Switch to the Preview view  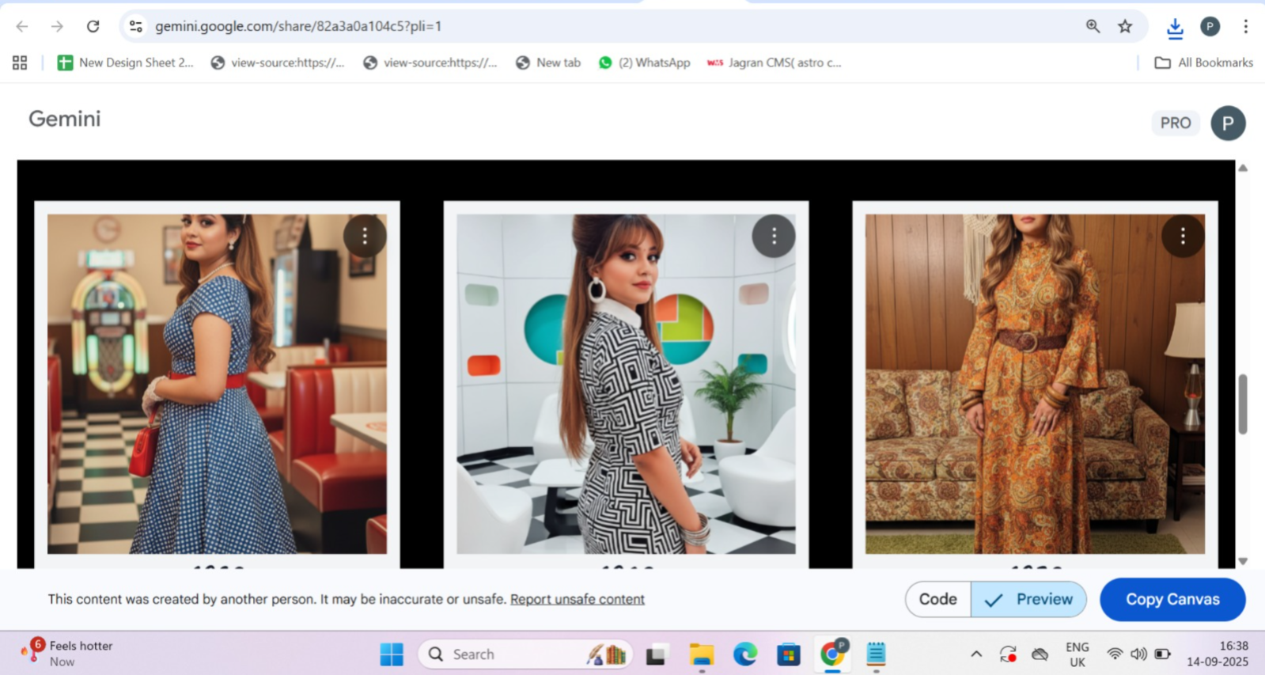(1028, 600)
